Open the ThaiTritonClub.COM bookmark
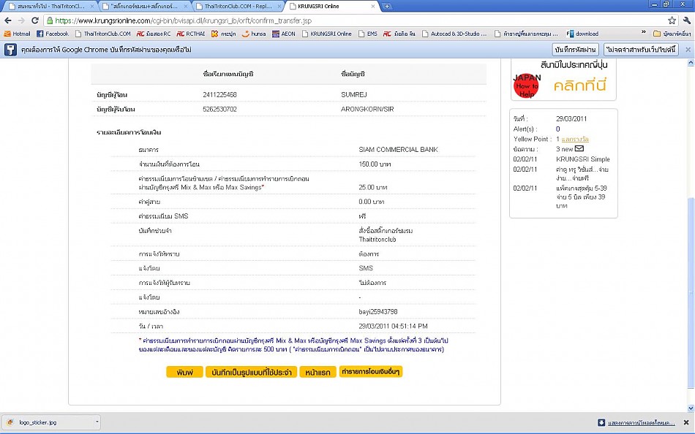The height and width of the screenshot is (434, 695). [103, 34]
